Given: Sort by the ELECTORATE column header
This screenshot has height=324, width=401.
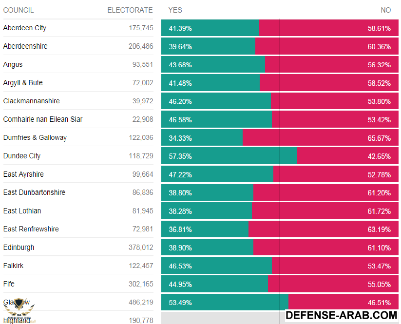Looking at the screenshot, I should click(130, 10).
